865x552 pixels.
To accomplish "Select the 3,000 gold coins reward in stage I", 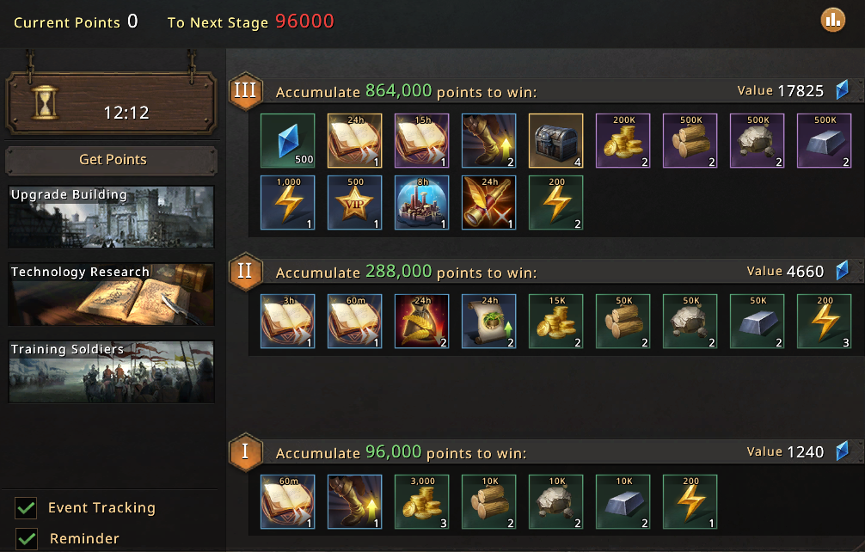I will coord(421,501).
